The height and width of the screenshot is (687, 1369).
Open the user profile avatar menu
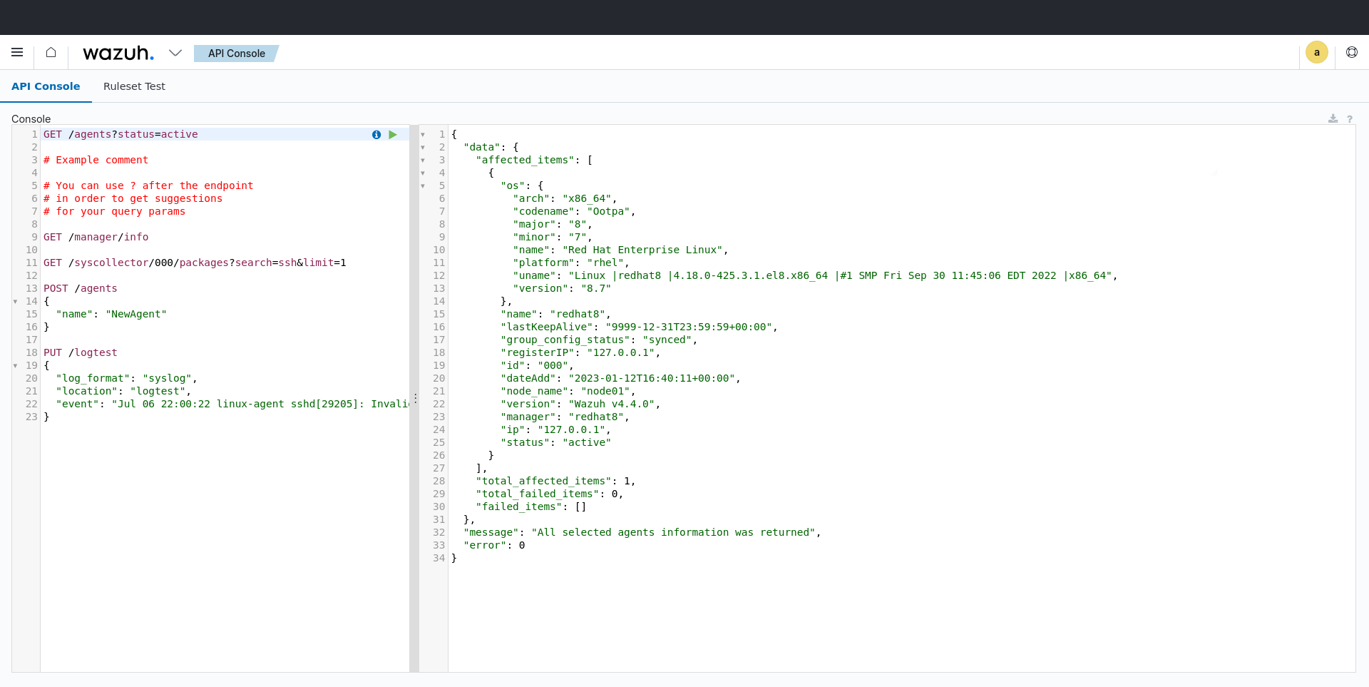1317,52
